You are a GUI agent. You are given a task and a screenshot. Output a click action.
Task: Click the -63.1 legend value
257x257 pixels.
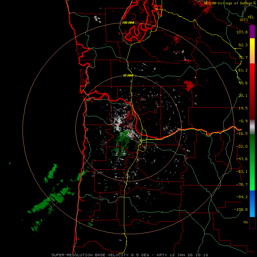click(242, 172)
